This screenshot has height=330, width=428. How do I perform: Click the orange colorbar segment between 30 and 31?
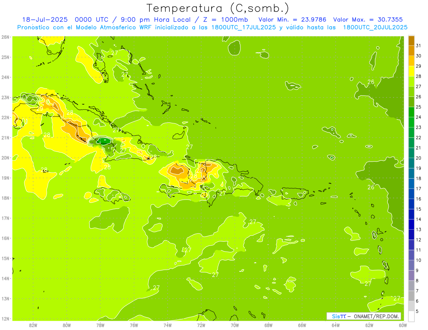coord(411,51)
